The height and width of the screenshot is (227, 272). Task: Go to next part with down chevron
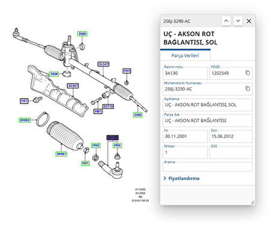point(238,21)
